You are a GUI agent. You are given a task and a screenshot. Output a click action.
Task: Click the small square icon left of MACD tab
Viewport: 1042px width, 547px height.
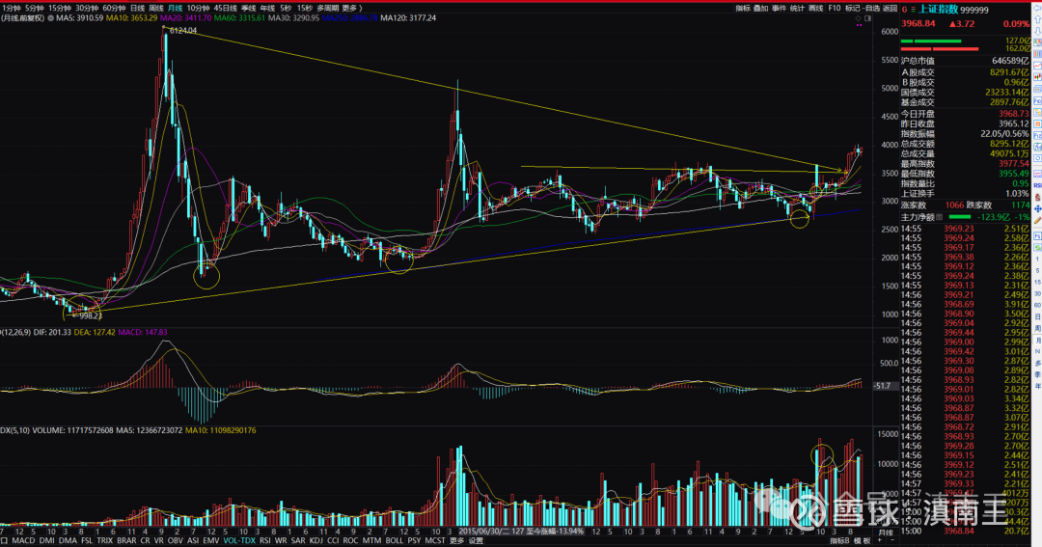5,540
